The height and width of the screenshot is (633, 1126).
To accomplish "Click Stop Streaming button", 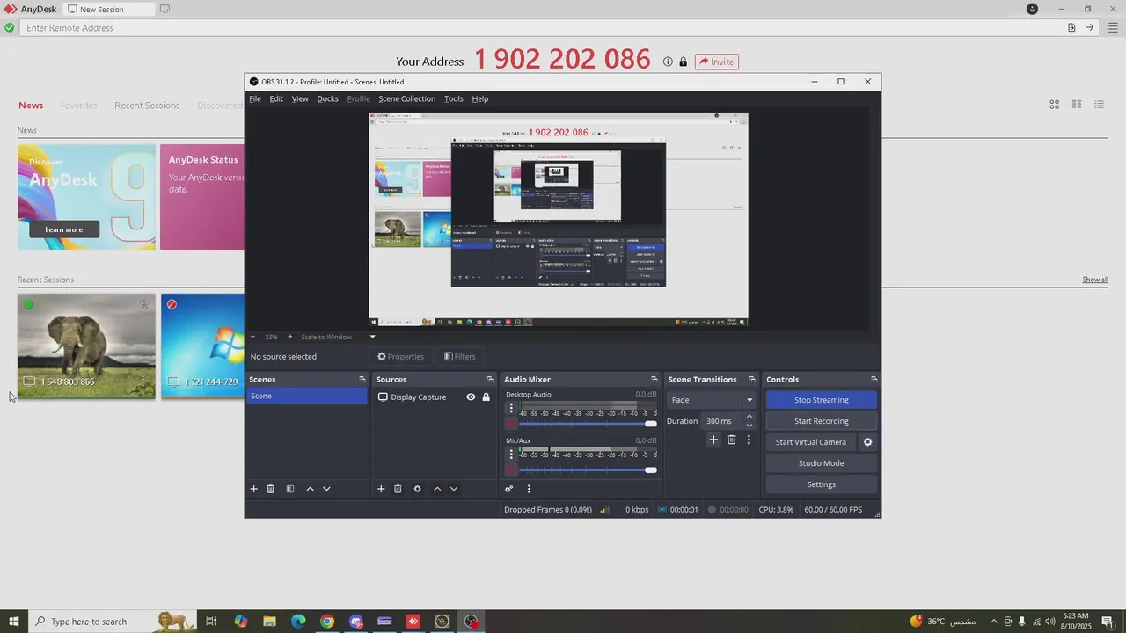I will tap(821, 400).
